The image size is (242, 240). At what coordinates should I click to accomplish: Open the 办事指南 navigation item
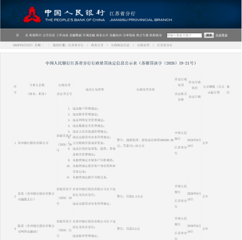(129, 35)
